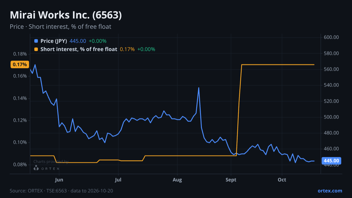Viewport: 352px width, 198px height.
Task: Click the 0.18% left axis label
Action: coord(20,54)
